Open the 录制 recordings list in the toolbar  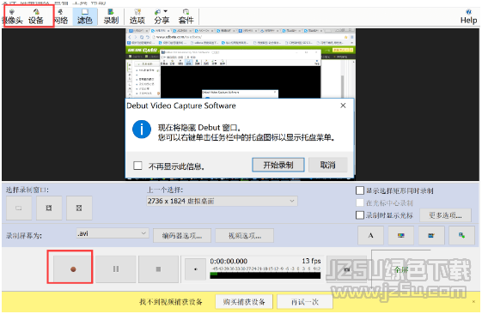click(111, 16)
